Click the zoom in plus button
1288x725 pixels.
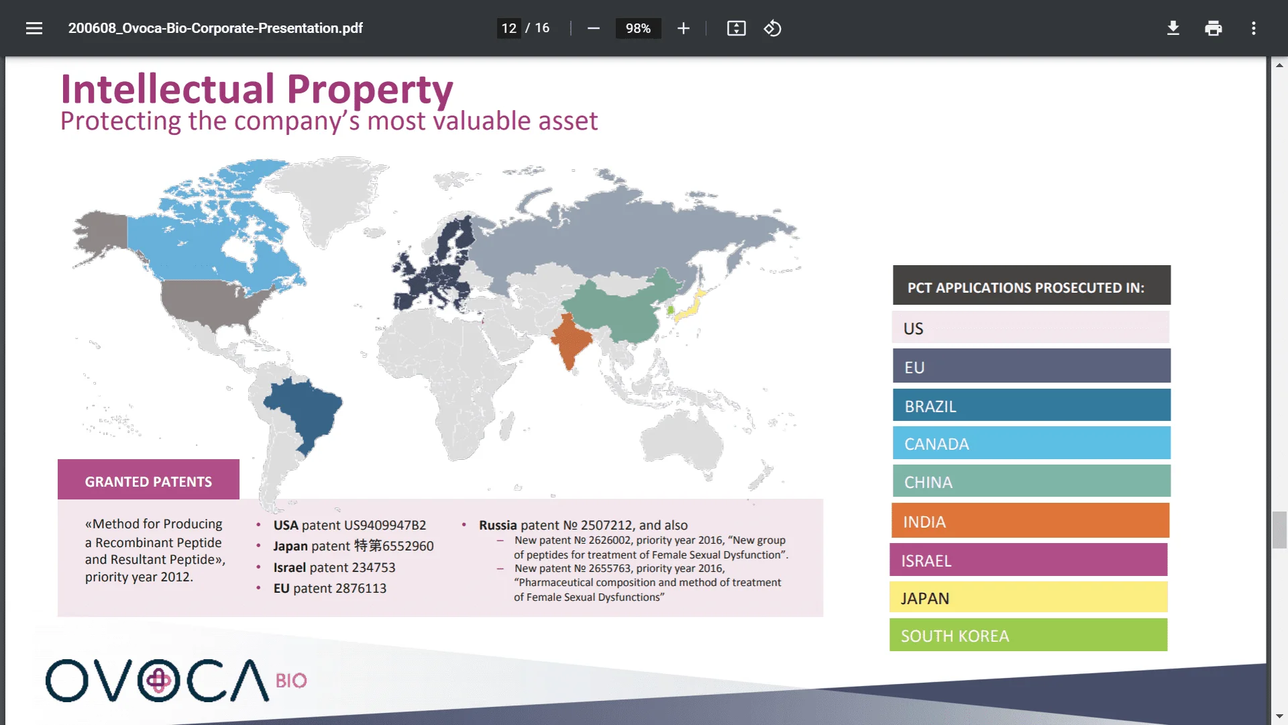pos(683,28)
